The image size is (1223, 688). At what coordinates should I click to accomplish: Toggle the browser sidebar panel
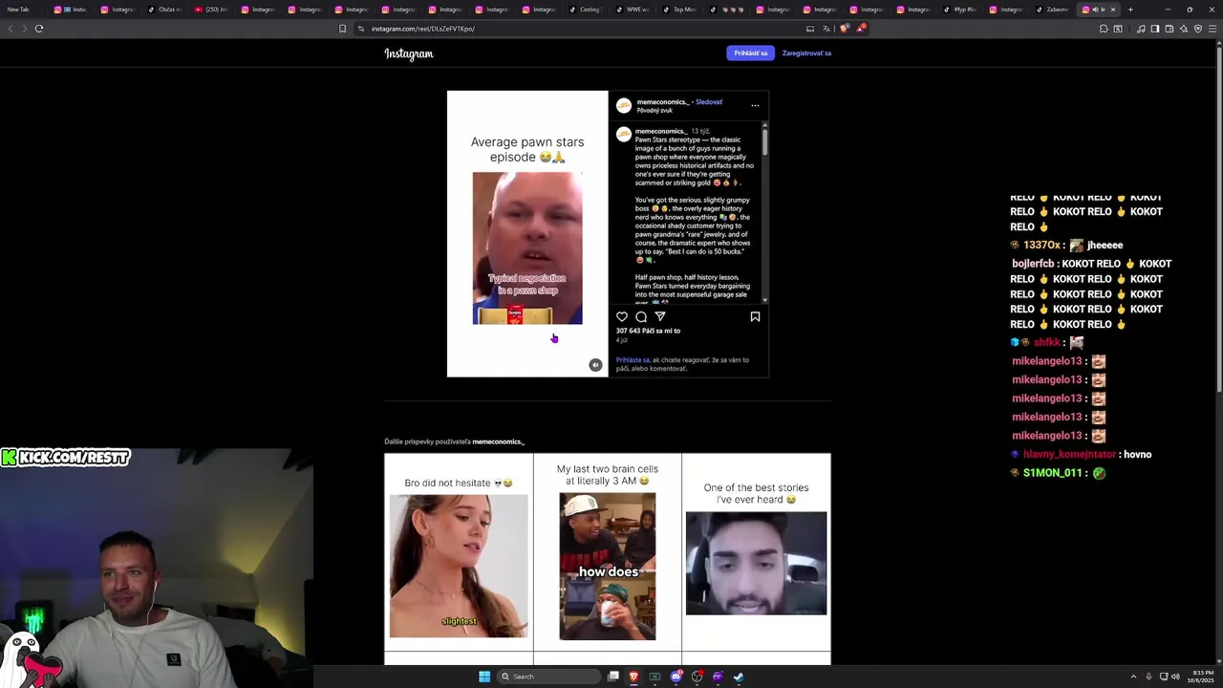coord(1154,29)
